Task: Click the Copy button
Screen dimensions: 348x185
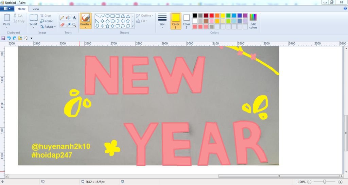Action: coord(19,21)
